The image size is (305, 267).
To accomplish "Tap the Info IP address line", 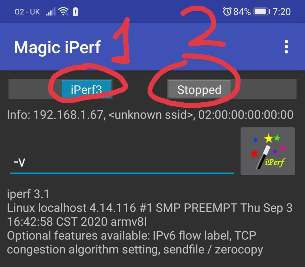I will click(x=150, y=115).
